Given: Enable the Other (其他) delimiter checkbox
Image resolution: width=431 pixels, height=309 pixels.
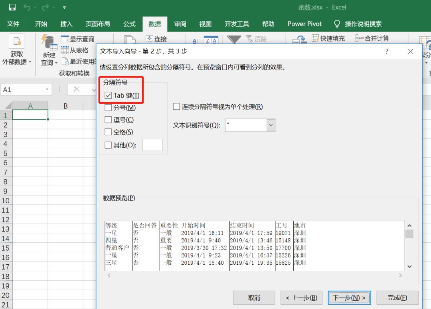Looking at the screenshot, I should click(108, 145).
